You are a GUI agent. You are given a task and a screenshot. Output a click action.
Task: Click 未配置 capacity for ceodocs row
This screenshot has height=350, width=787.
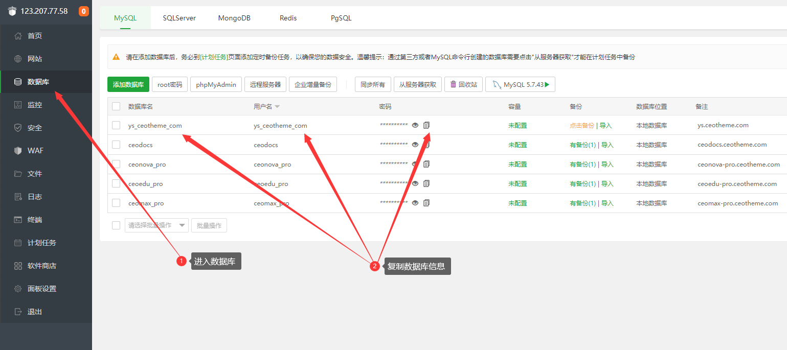click(518, 145)
